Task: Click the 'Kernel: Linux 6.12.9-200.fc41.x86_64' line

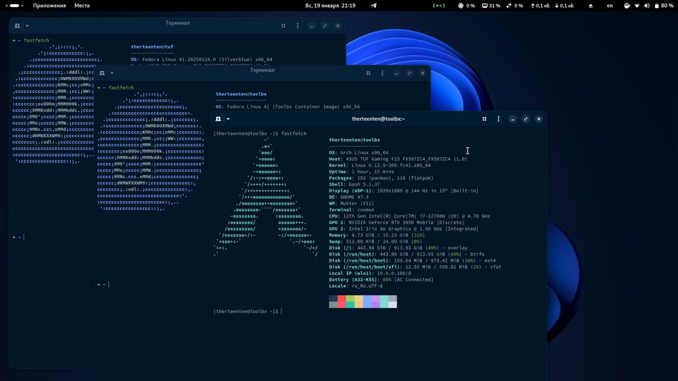Action: [380, 166]
